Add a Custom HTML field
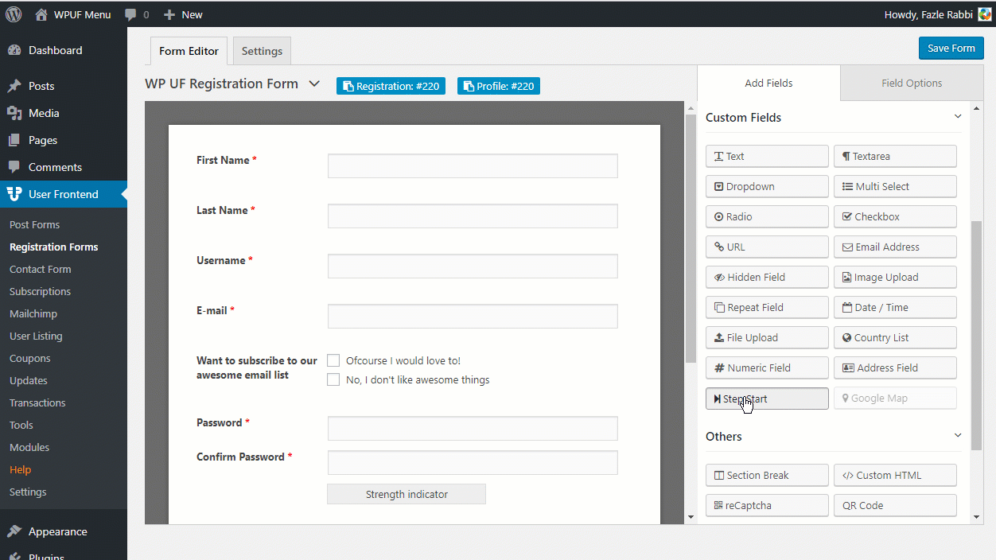Image resolution: width=996 pixels, height=560 pixels. [x=895, y=475]
